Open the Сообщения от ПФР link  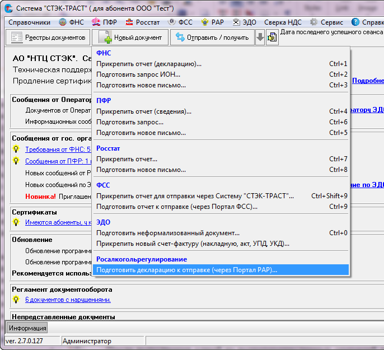[58, 161]
